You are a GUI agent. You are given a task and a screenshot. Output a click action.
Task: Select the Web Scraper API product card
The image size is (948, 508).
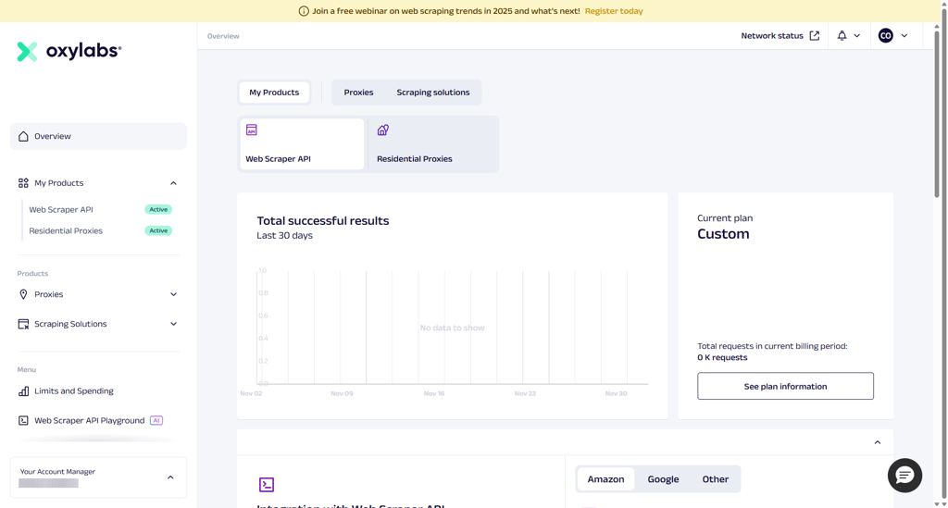tap(302, 143)
